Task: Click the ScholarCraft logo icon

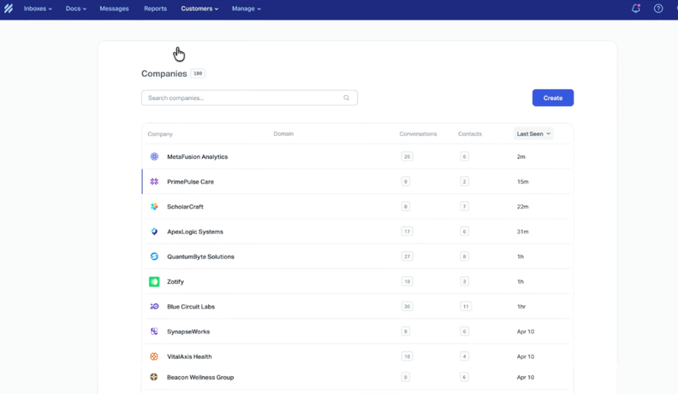Action: [154, 207]
